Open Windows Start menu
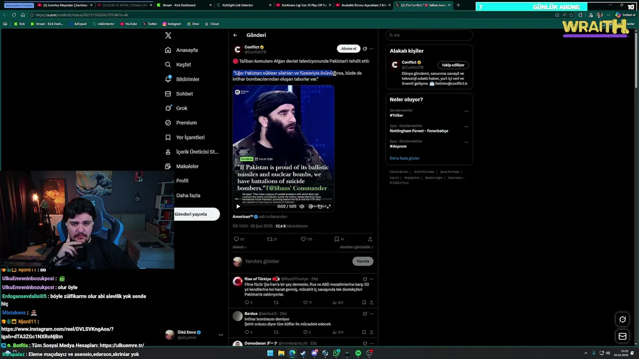This screenshot has width=639, height=359. click(x=270, y=353)
